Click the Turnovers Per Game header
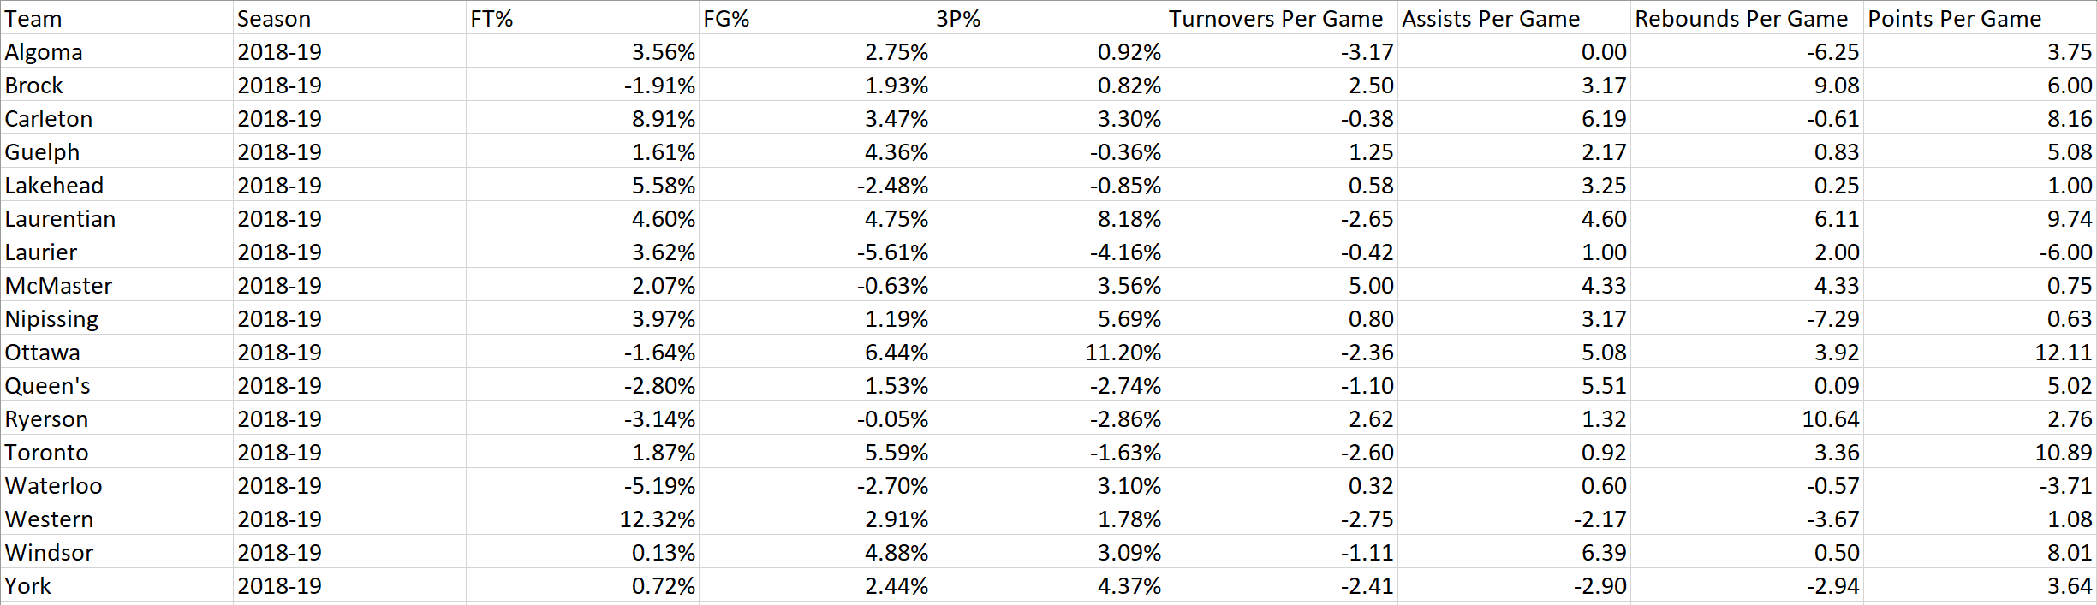Viewport: 2097px width, 605px height. [1275, 19]
